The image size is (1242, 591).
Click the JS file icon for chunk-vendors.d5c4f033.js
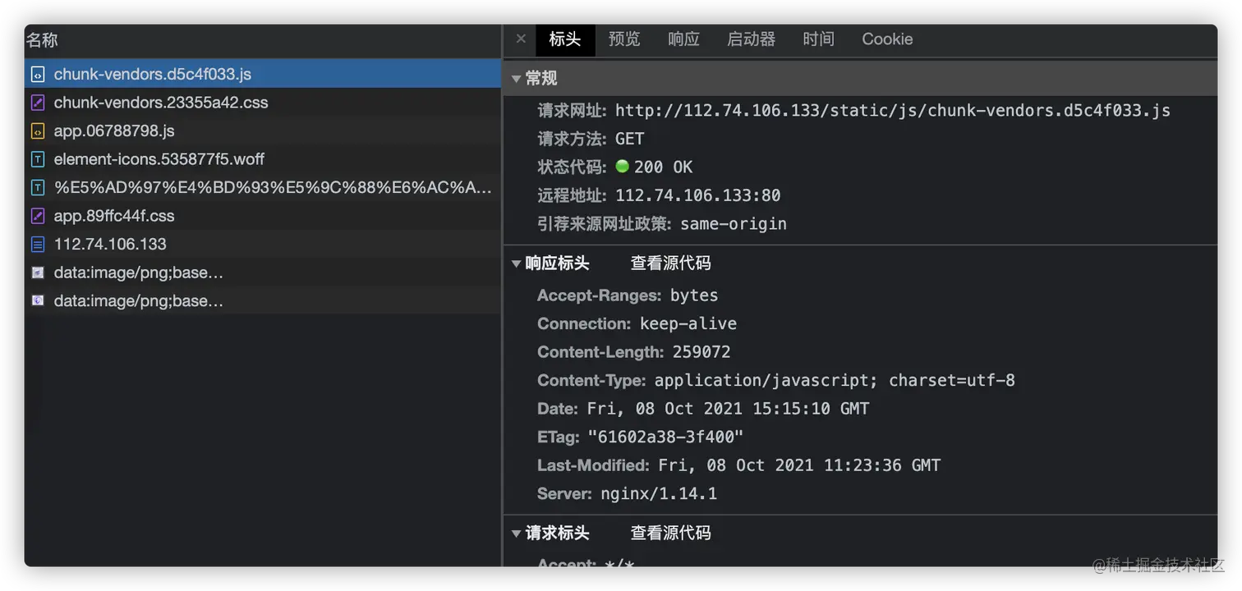38,74
